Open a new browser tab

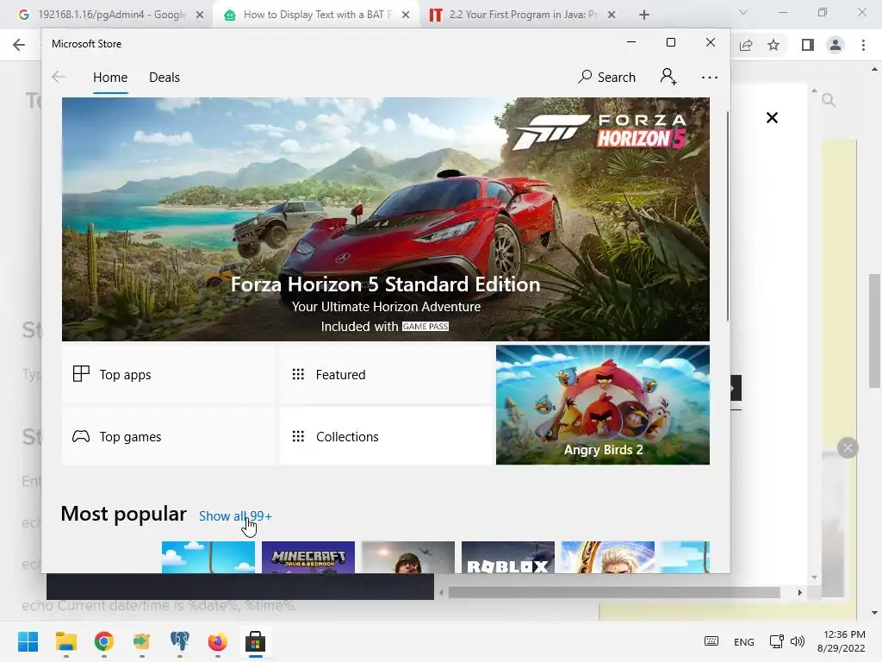coord(644,16)
